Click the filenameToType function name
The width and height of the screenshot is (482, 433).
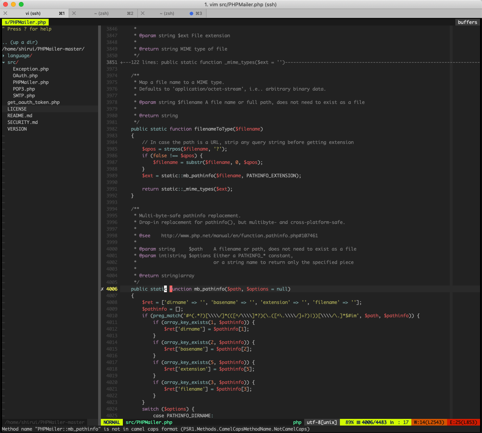point(214,129)
